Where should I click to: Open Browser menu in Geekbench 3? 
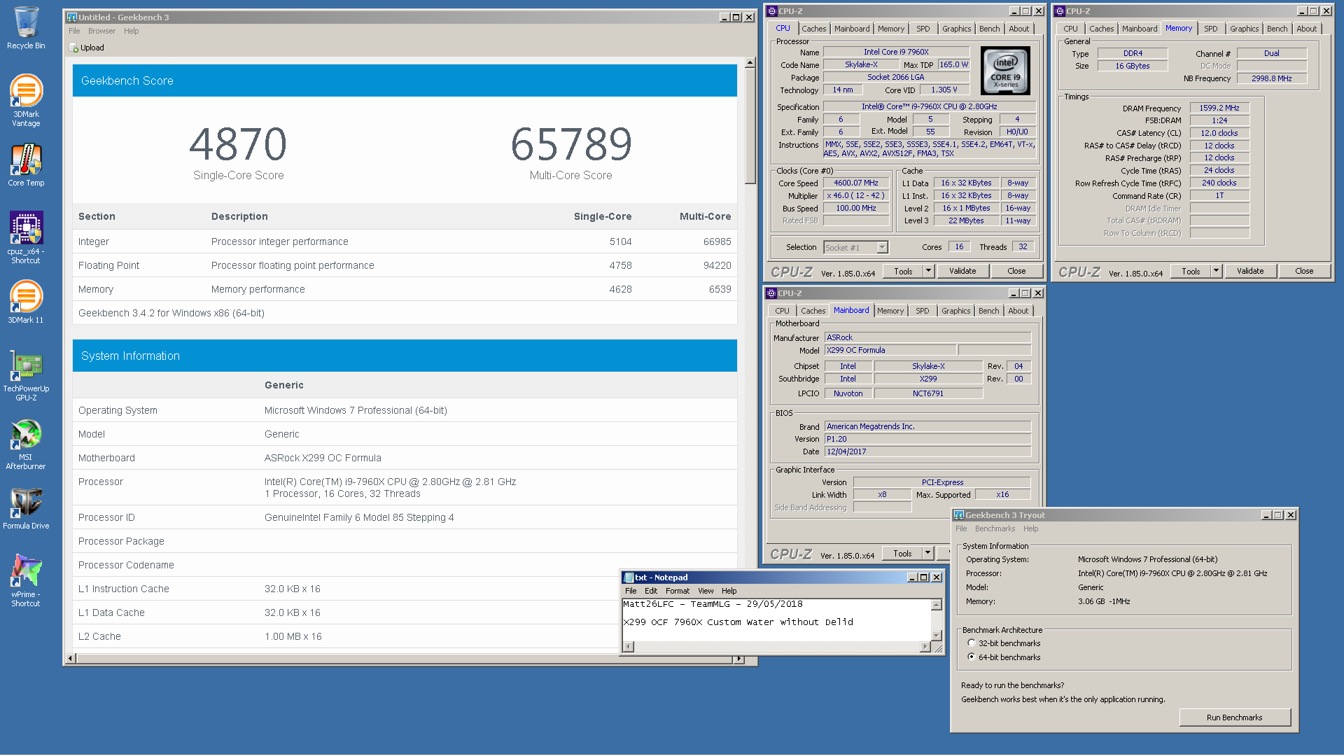coord(101,31)
